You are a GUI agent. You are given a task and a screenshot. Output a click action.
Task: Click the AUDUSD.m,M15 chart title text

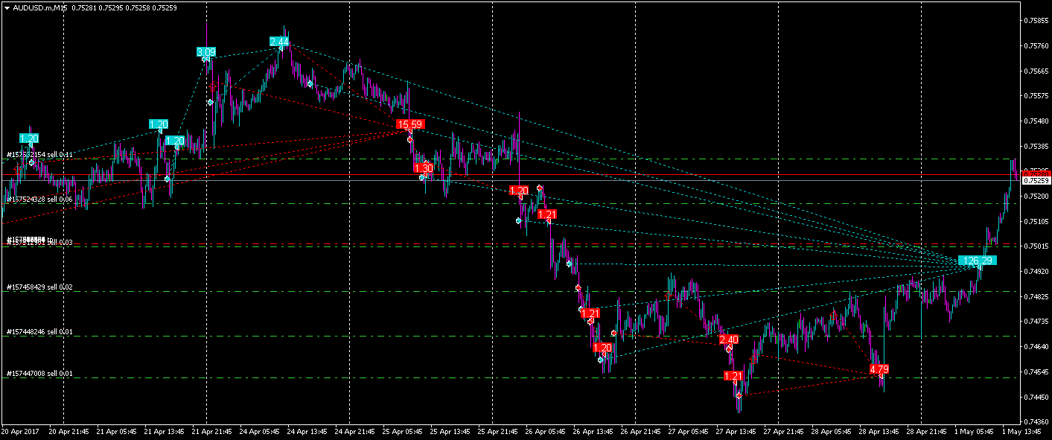[40, 7]
